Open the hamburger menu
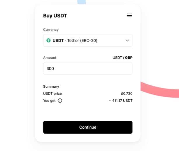The image size is (179, 151). coord(129,16)
